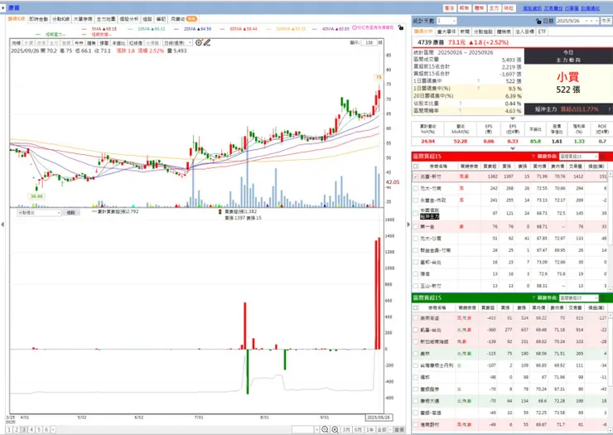Click 顯示 count input field
The height and width of the screenshot is (435, 613).
pos(369,42)
